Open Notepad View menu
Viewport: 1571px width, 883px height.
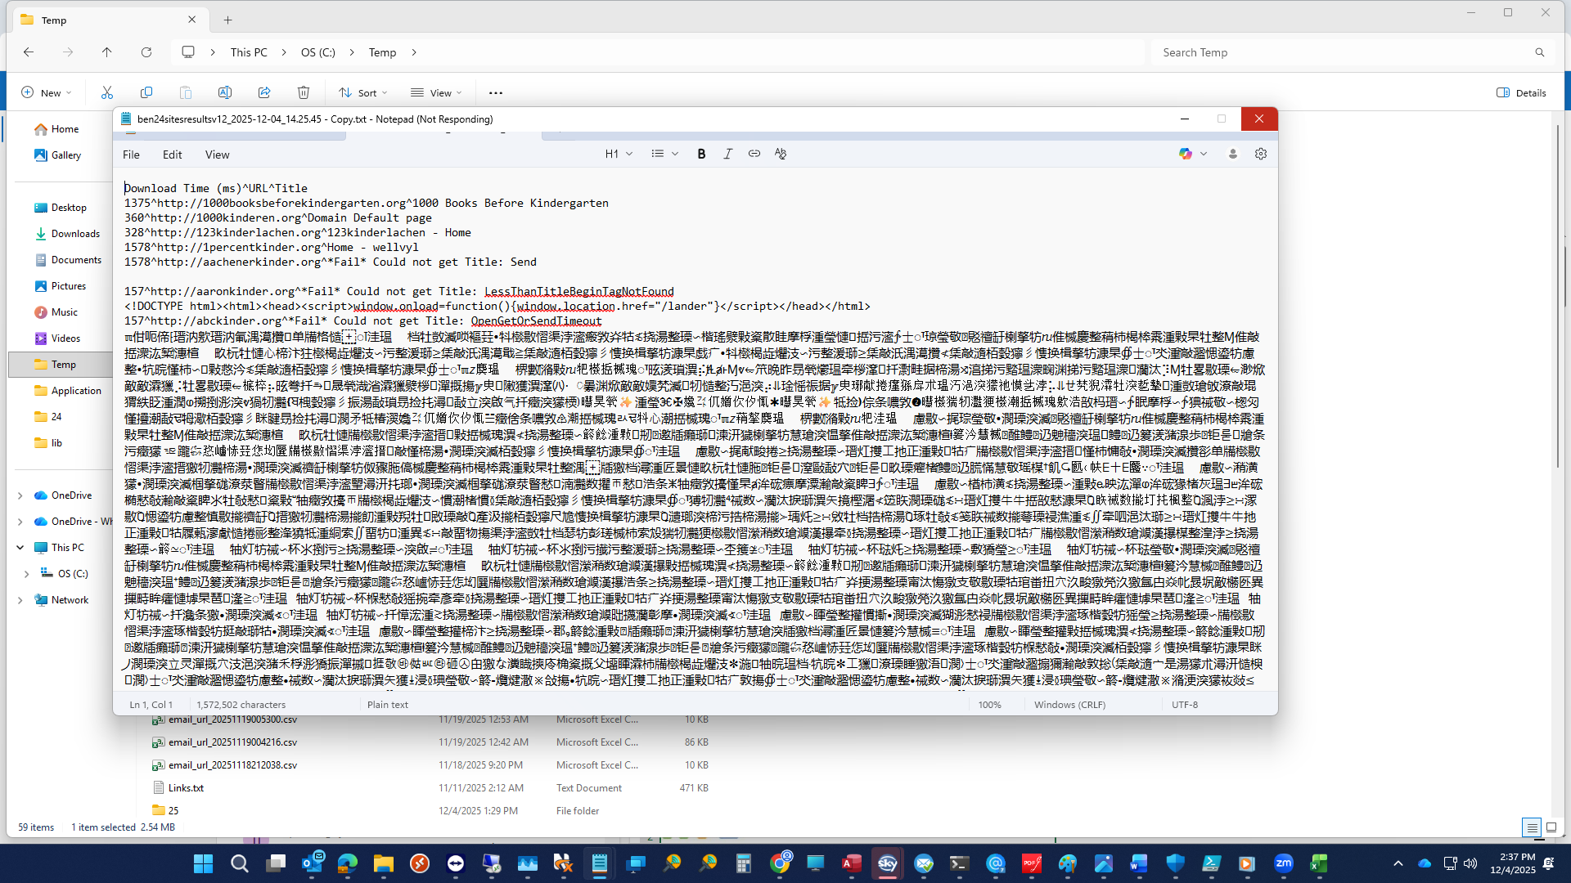(217, 155)
